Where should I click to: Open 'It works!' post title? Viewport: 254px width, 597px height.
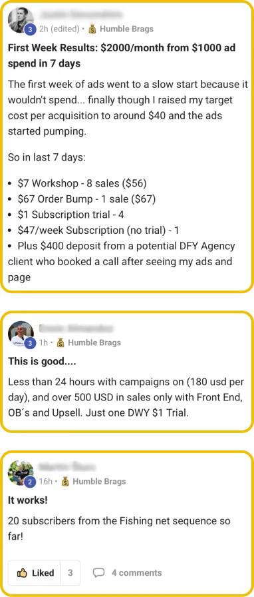[x=28, y=500]
